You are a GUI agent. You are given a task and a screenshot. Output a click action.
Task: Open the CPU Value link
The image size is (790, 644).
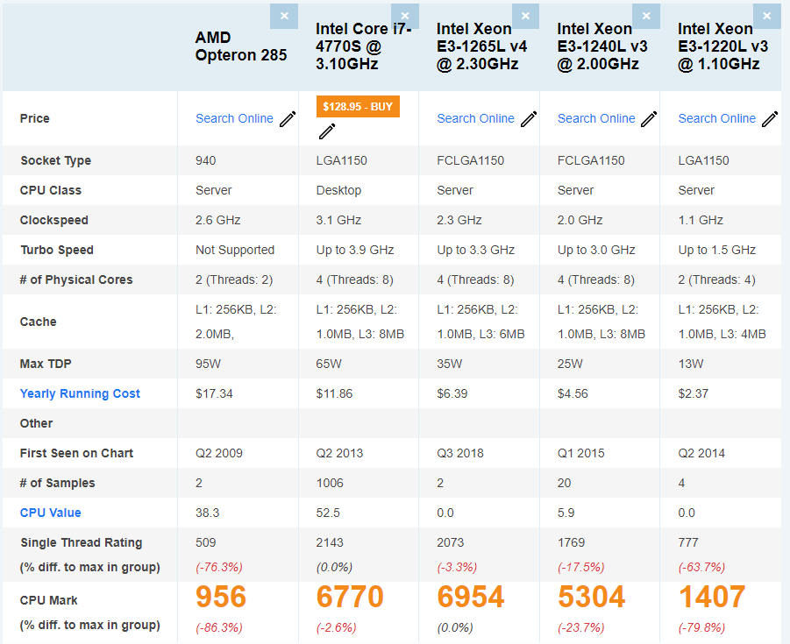(x=50, y=513)
